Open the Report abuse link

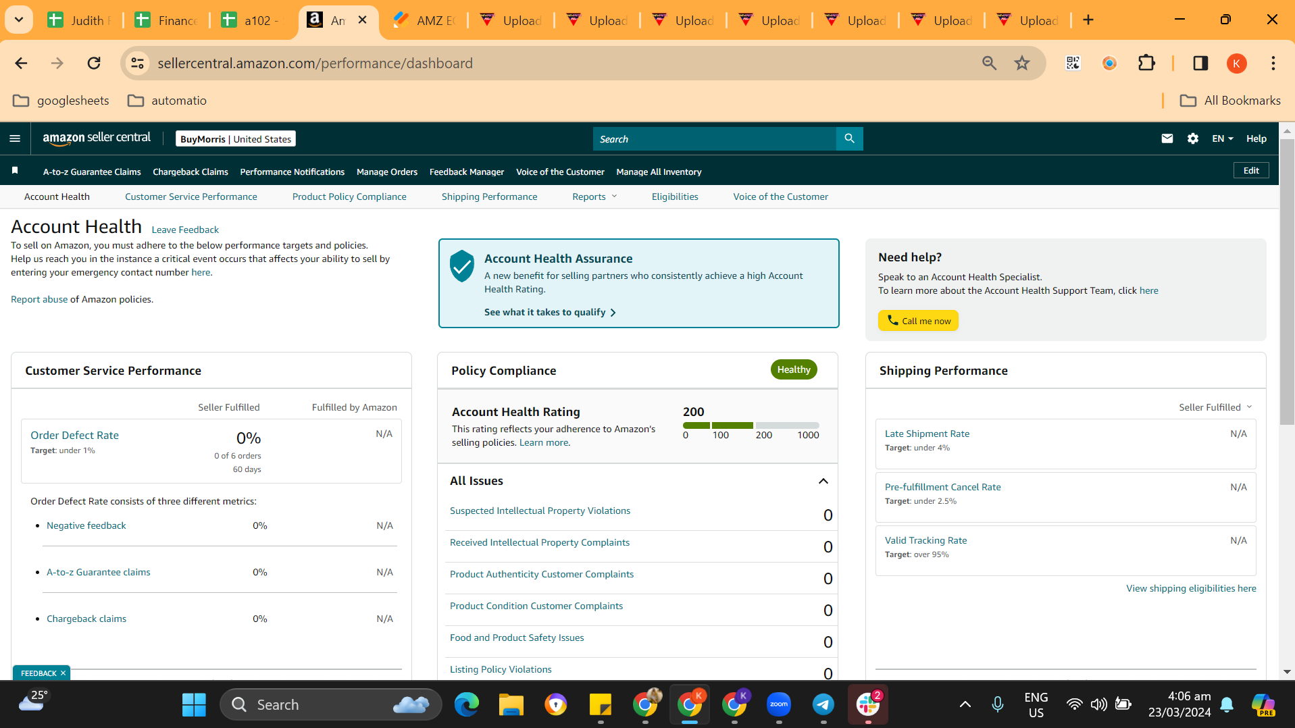(x=39, y=299)
